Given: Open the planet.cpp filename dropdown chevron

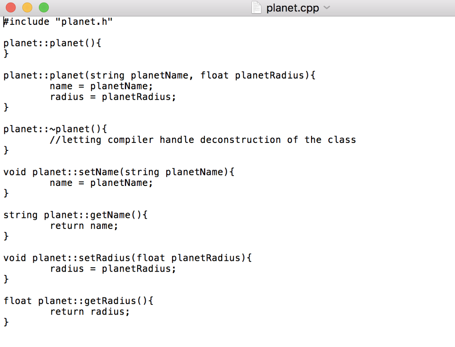Looking at the screenshot, I should click(x=327, y=8).
